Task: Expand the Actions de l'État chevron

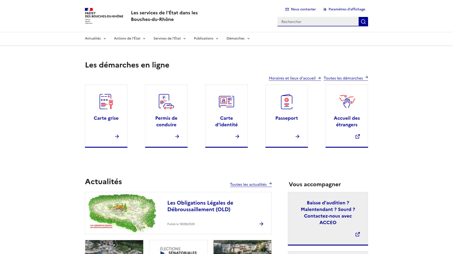Action: click(x=144, y=39)
